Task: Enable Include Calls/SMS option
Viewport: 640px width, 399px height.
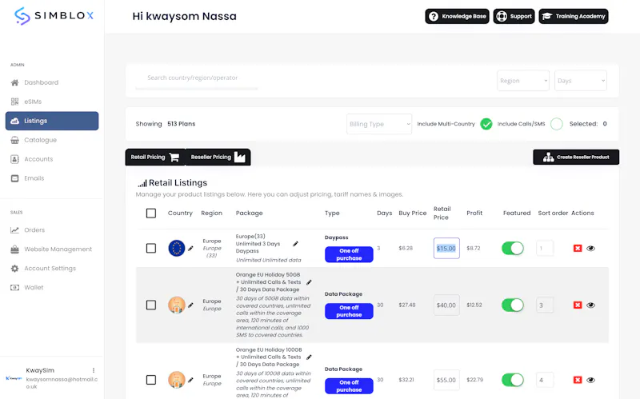Action: click(557, 124)
